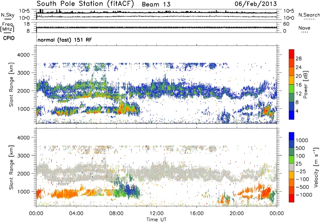Click the 'South Pole Station (fitACF)' title
Image resolution: width=320 pixels, height=222 pixels.
click(x=85, y=4)
